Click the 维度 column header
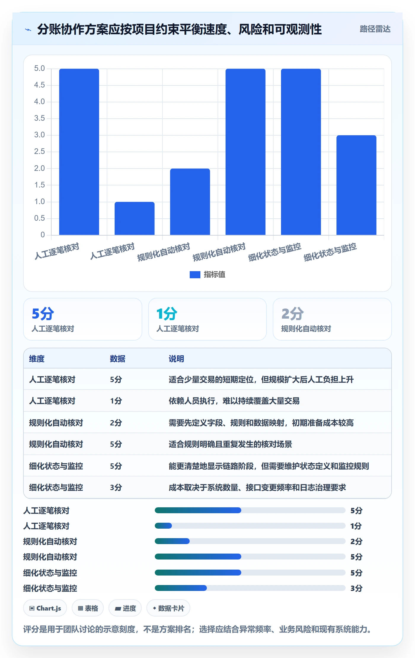The image size is (415, 658). click(x=37, y=359)
